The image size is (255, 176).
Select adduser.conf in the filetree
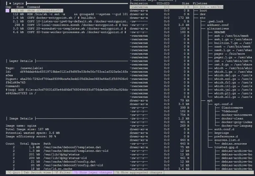click(x=217, y=25)
